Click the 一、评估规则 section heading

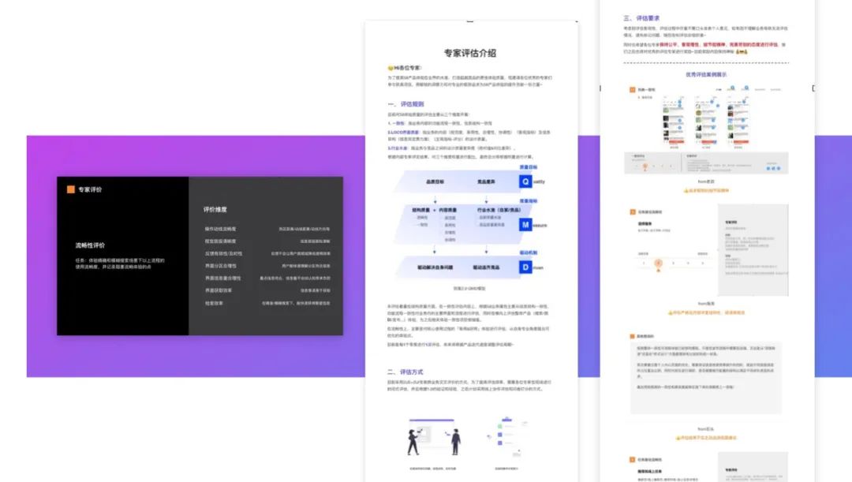click(406, 104)
